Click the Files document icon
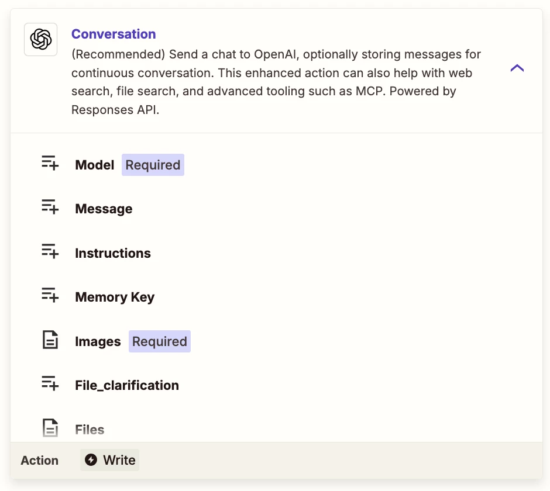 (x=50, y=428)
